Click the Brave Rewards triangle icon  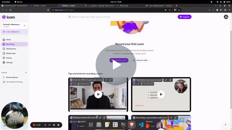[x=179, y=10]
